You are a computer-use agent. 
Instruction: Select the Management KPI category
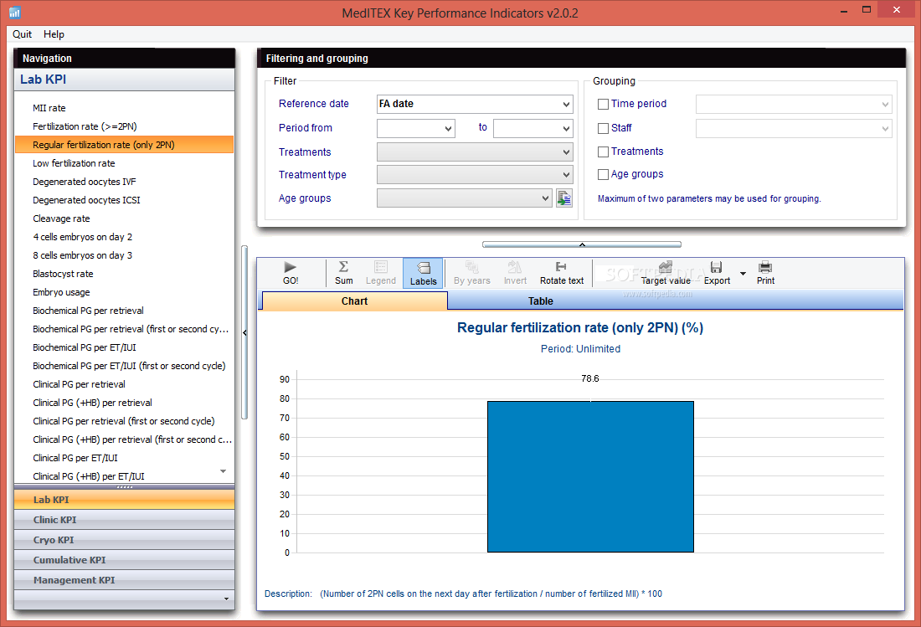tap(124, 579)
